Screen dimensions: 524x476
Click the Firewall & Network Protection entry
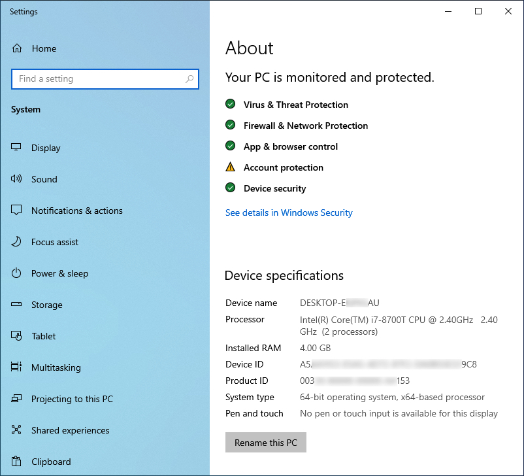(x=305, y=125)
